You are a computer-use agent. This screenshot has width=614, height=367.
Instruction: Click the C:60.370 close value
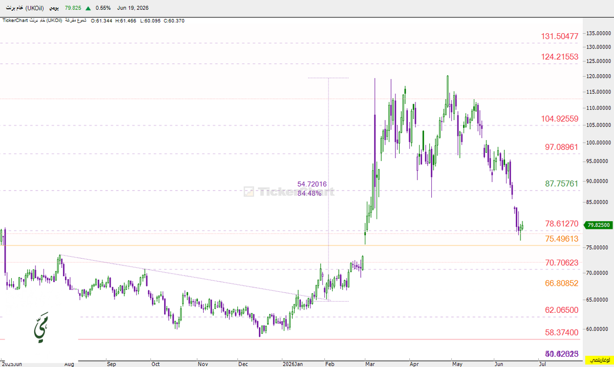pyautogui.click(x=173, y=20)
